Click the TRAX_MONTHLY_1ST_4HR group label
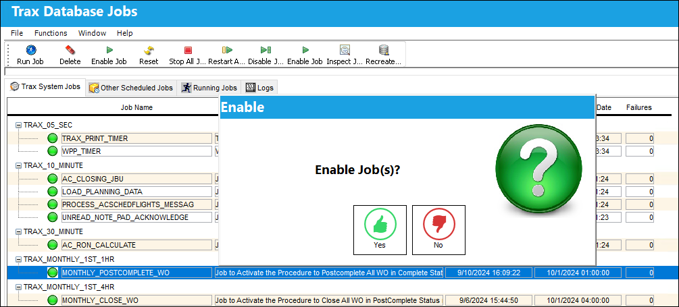The height and width of the screenshot is (307, 679). [69, 287]
